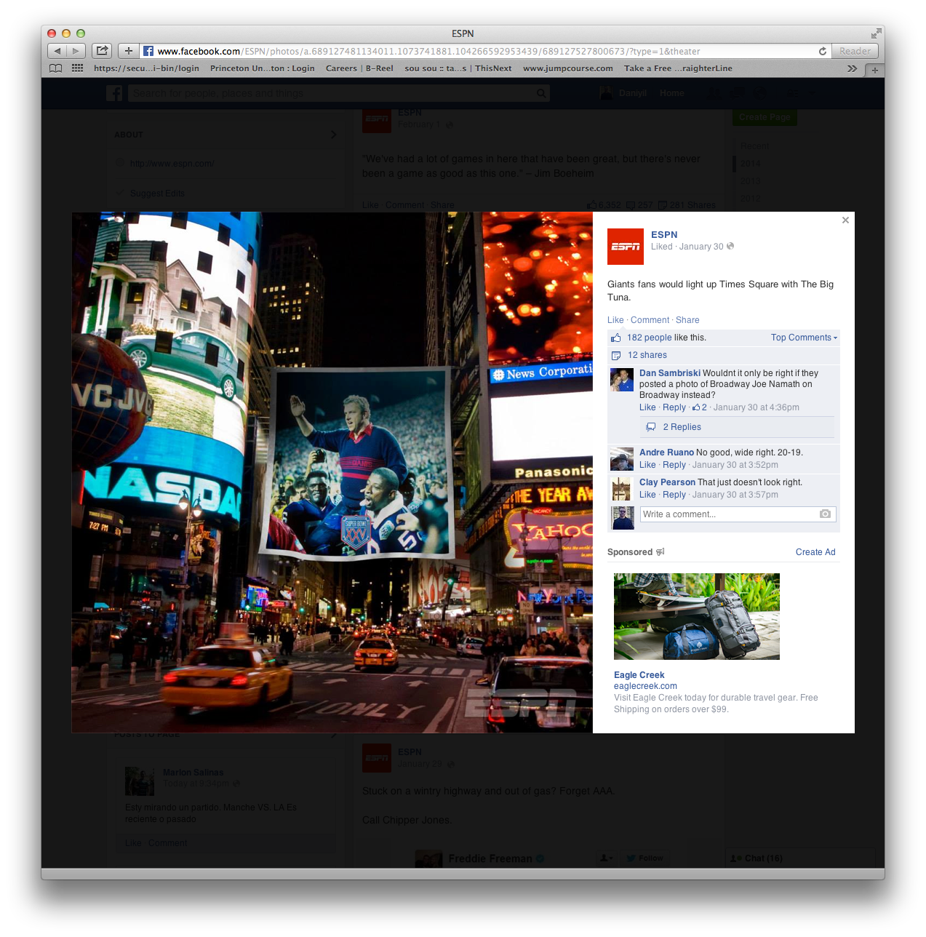Open the Princeton Un...ton : Login bookmark

click(x=263, y=68)
